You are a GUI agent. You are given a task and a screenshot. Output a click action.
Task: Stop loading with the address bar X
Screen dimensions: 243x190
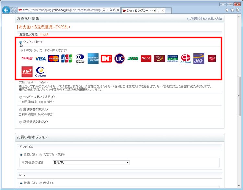(118, 10)
